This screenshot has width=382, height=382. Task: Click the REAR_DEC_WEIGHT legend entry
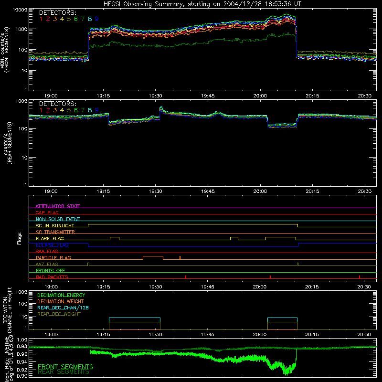pyautogui.click(x=59, y=314)
